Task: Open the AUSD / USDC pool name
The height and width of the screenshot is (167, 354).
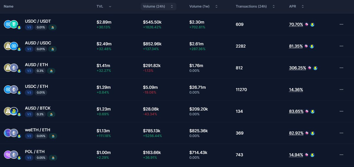Action: [x=38, y=43]
